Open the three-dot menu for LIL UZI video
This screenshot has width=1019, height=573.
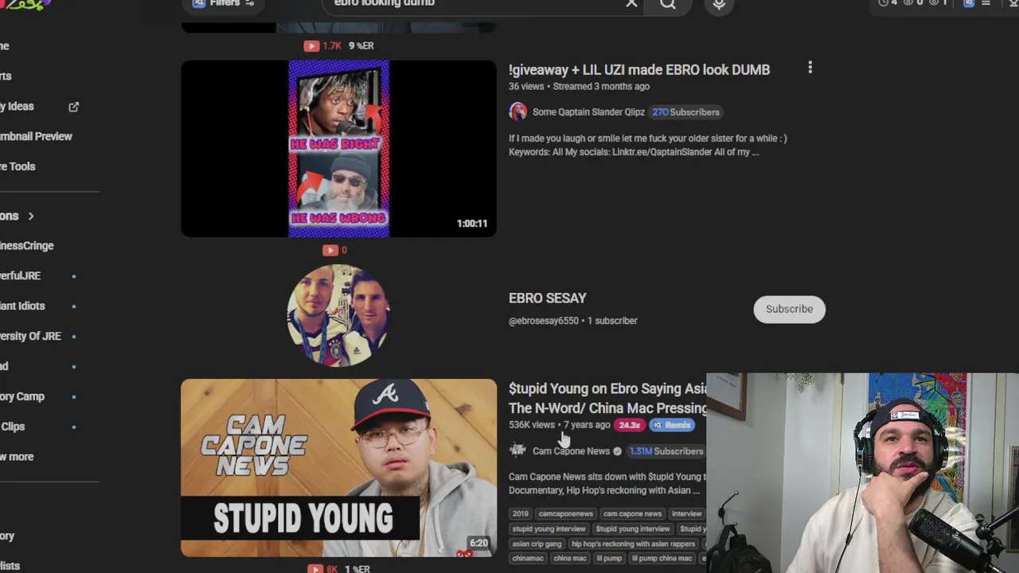pos(810,68)
